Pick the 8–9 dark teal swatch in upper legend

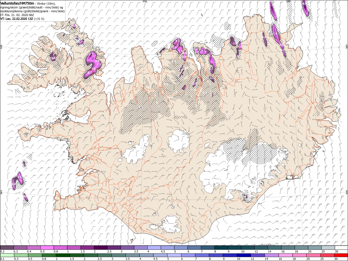(x=221, y=248)
